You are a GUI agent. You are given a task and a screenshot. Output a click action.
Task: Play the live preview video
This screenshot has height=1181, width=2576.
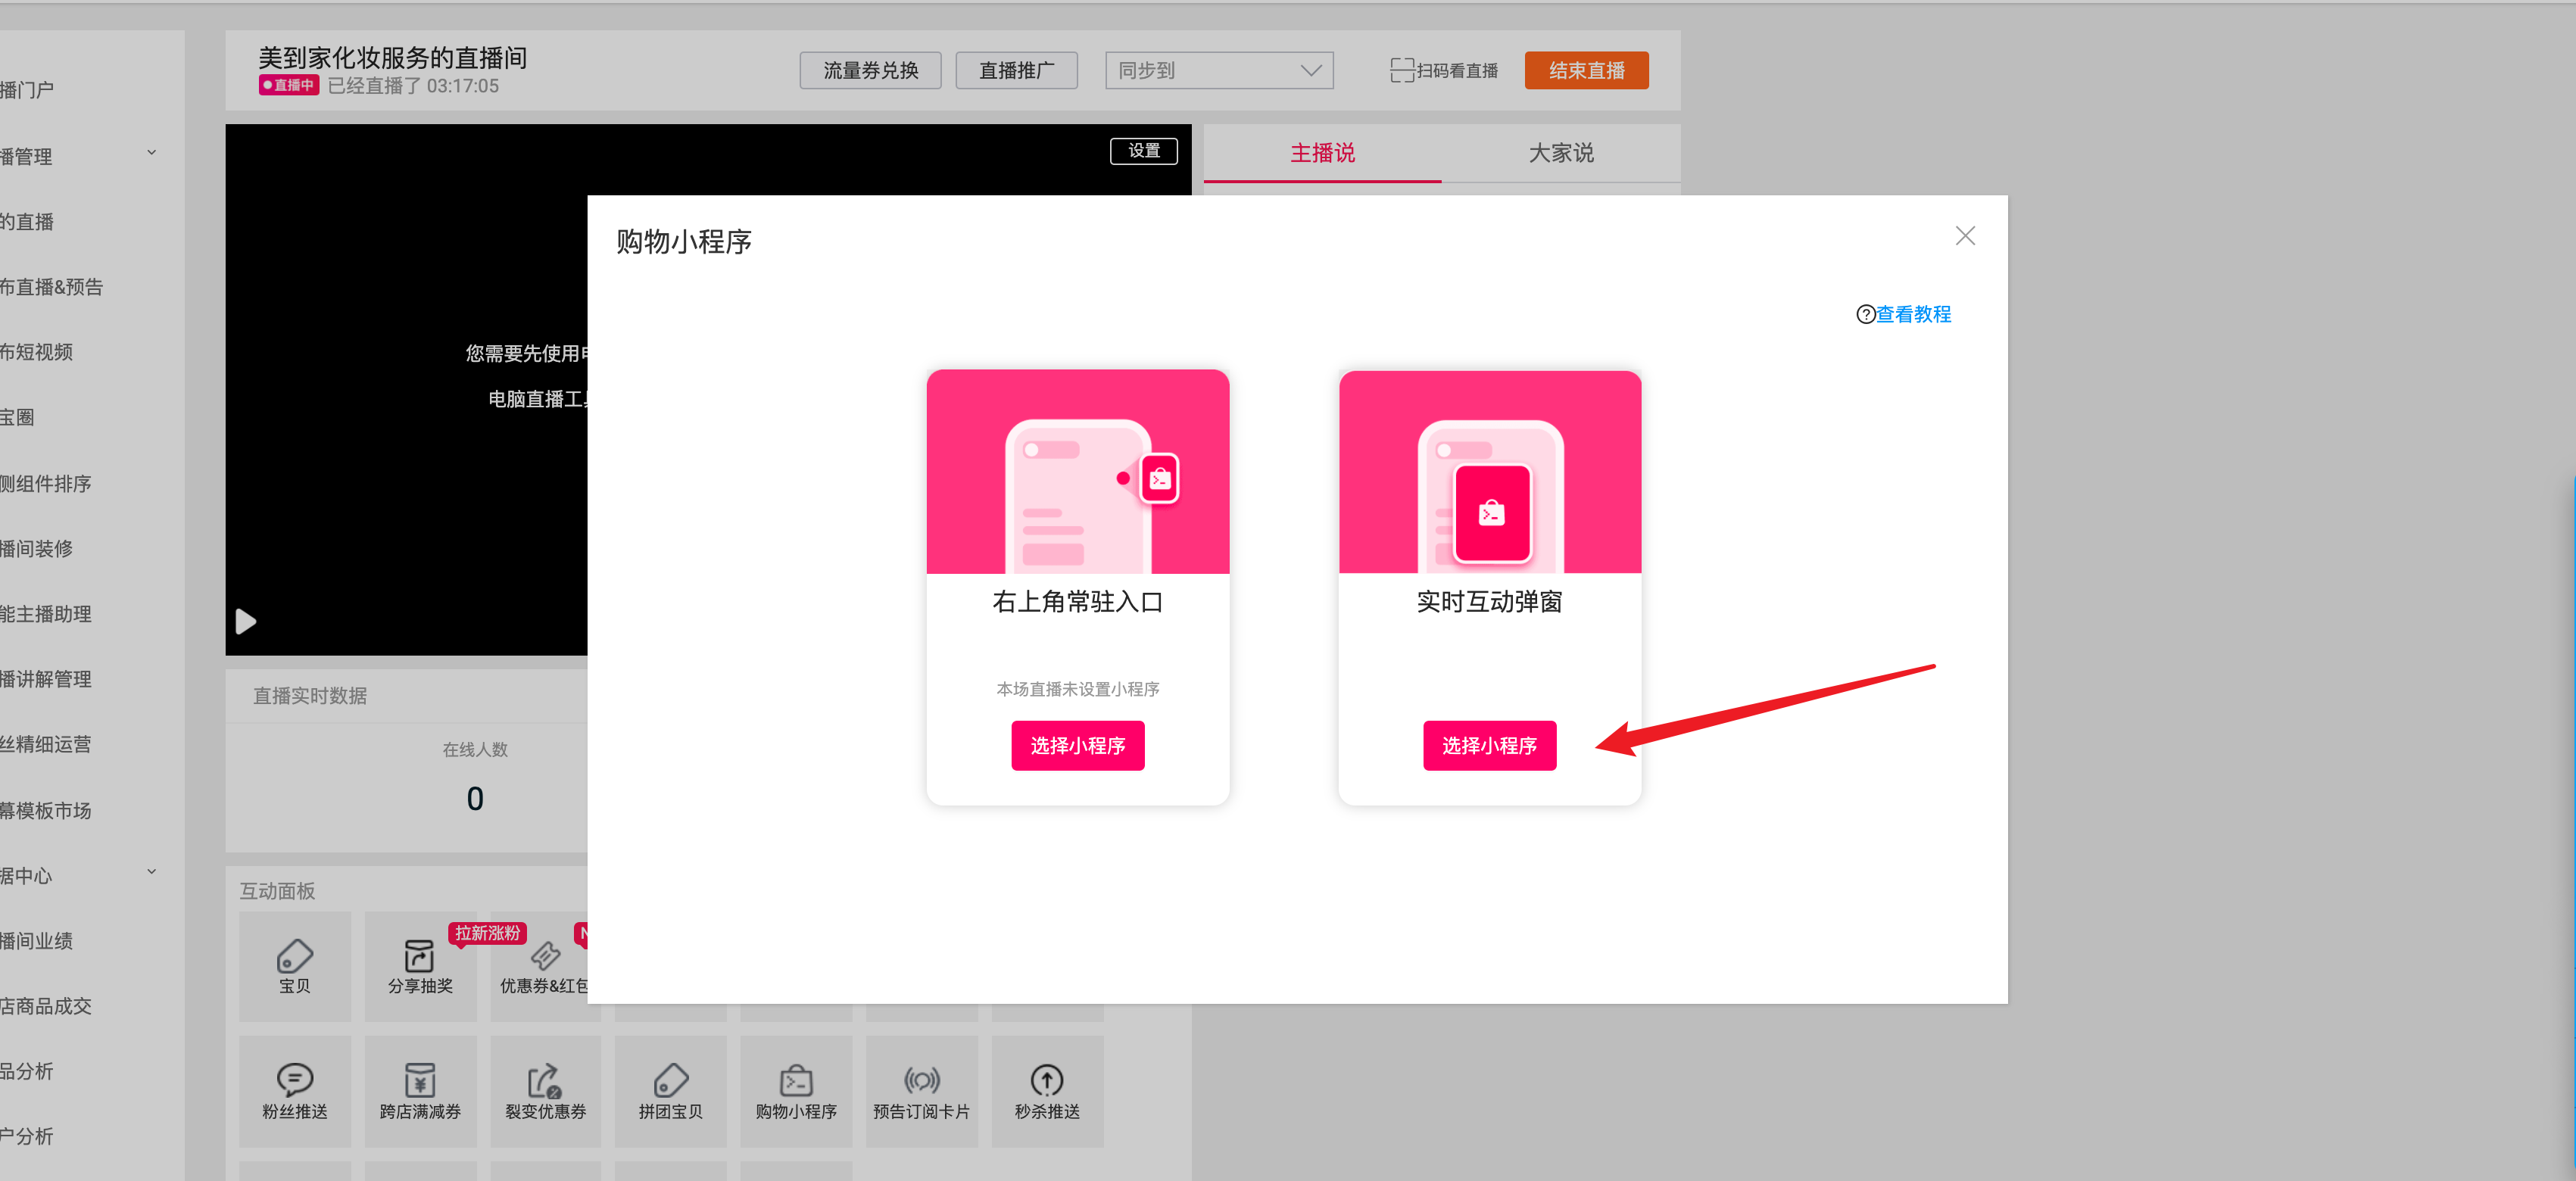click(246, 622)
